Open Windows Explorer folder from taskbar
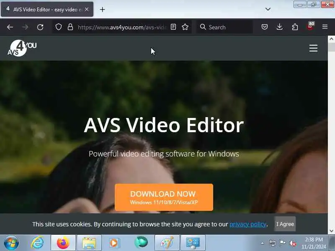 (x=89, y=243)
